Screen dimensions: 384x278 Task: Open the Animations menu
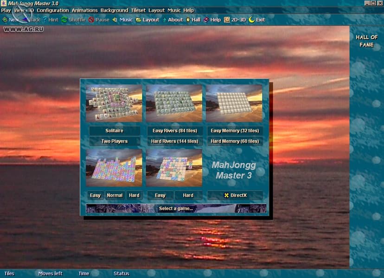pos(84,10)
